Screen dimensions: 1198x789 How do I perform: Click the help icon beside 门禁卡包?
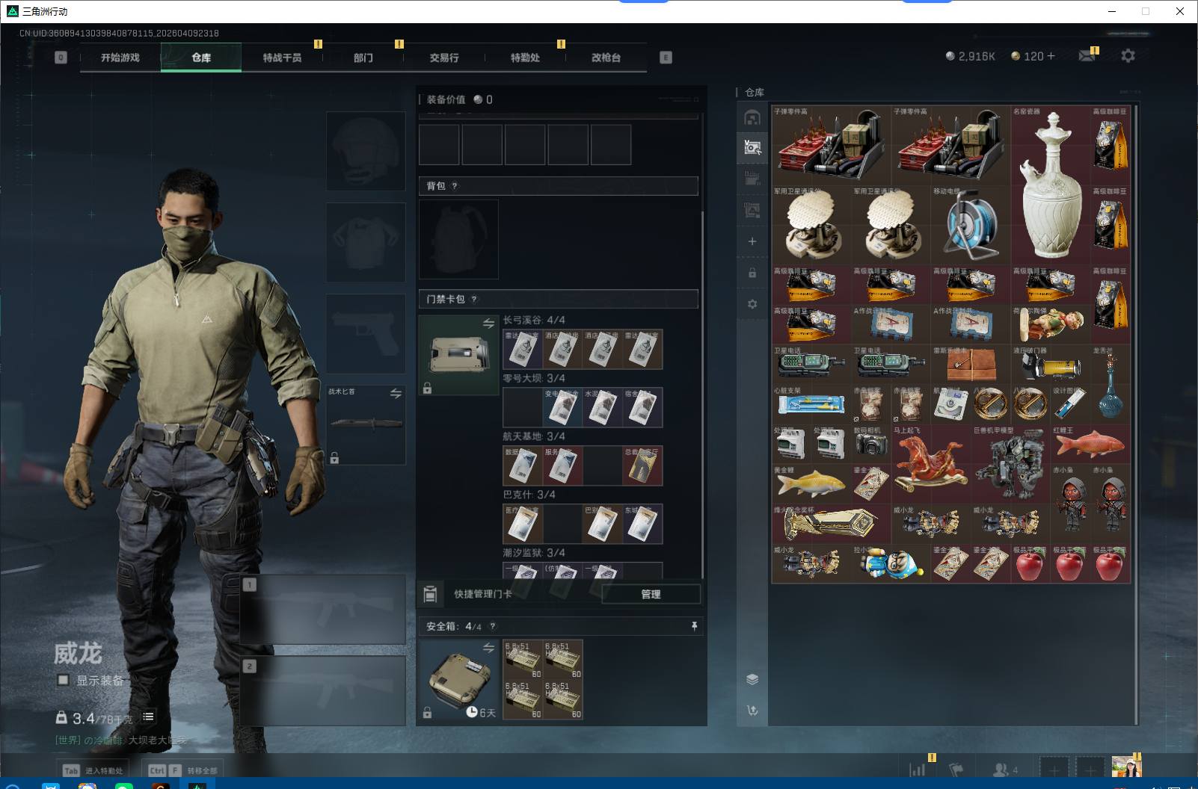474,300
